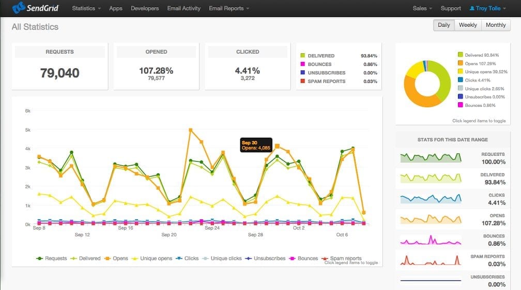Screen dimensions: 521x290
Task: Click the clicked count 3,272
Action: [248, 78]
